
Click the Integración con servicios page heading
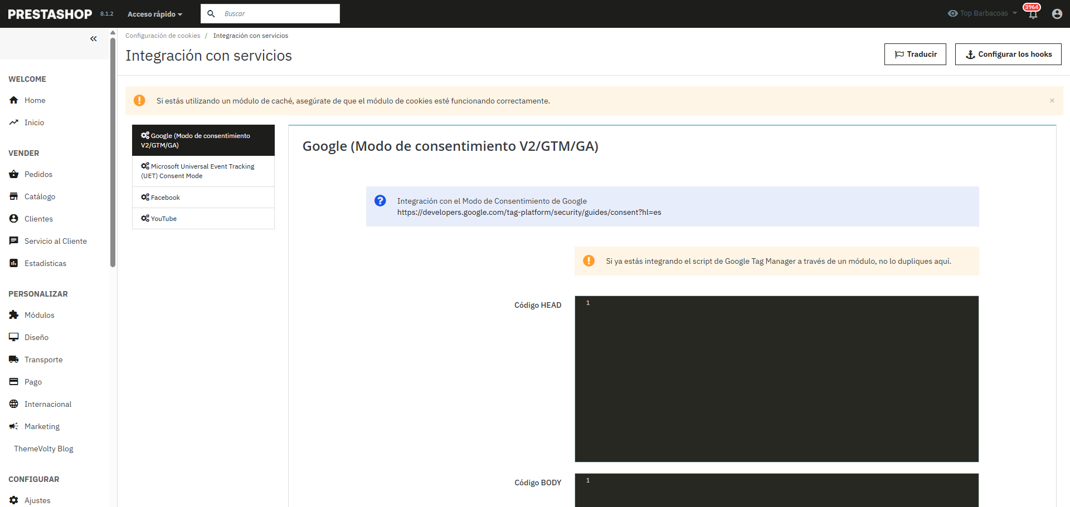pos(208,56)
